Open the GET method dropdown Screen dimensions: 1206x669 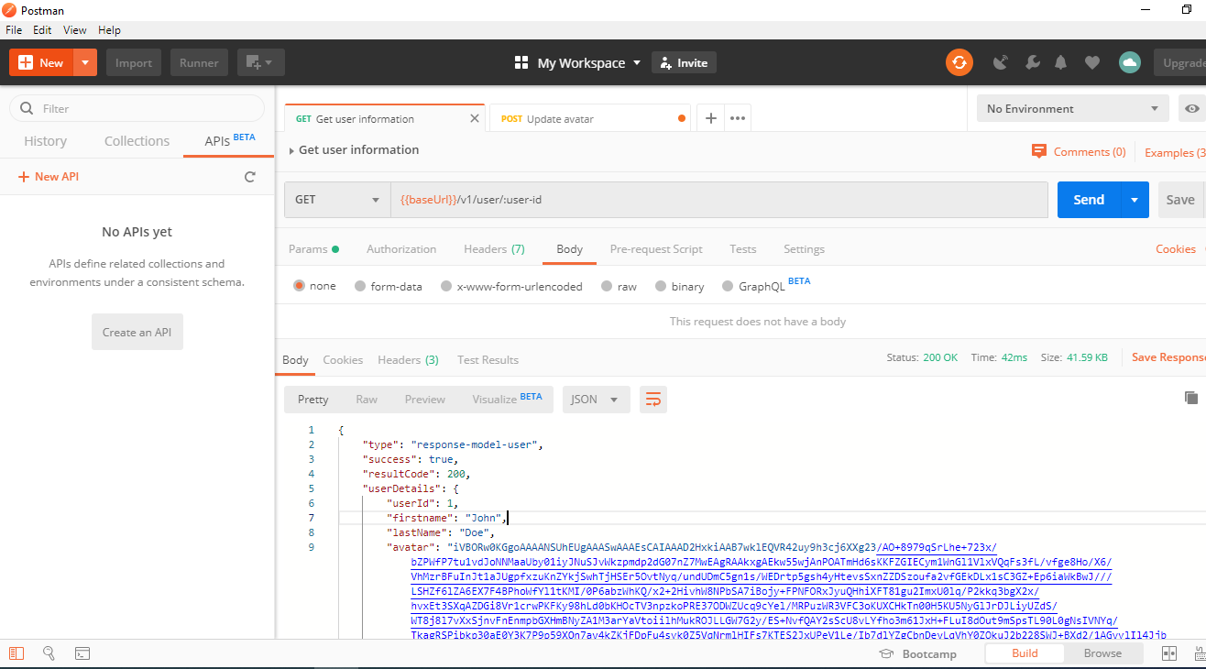337,200
